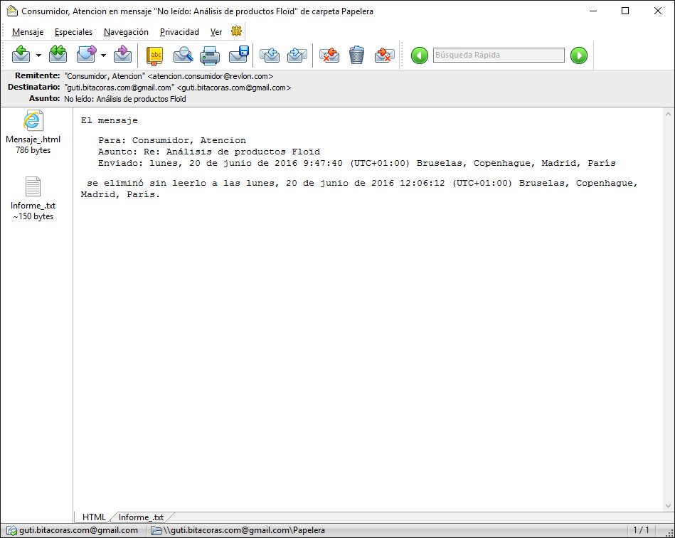Image resolution: width=675 pixels, height=538 pixels.
Task: Switch to the HTML tab
Action: point(94,517)
